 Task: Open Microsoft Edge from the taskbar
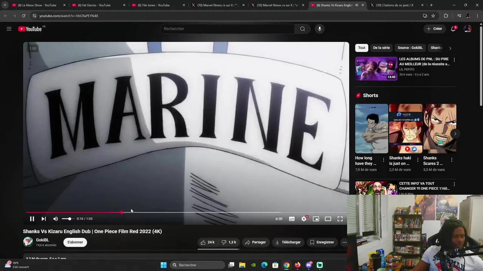click(265, 265)
